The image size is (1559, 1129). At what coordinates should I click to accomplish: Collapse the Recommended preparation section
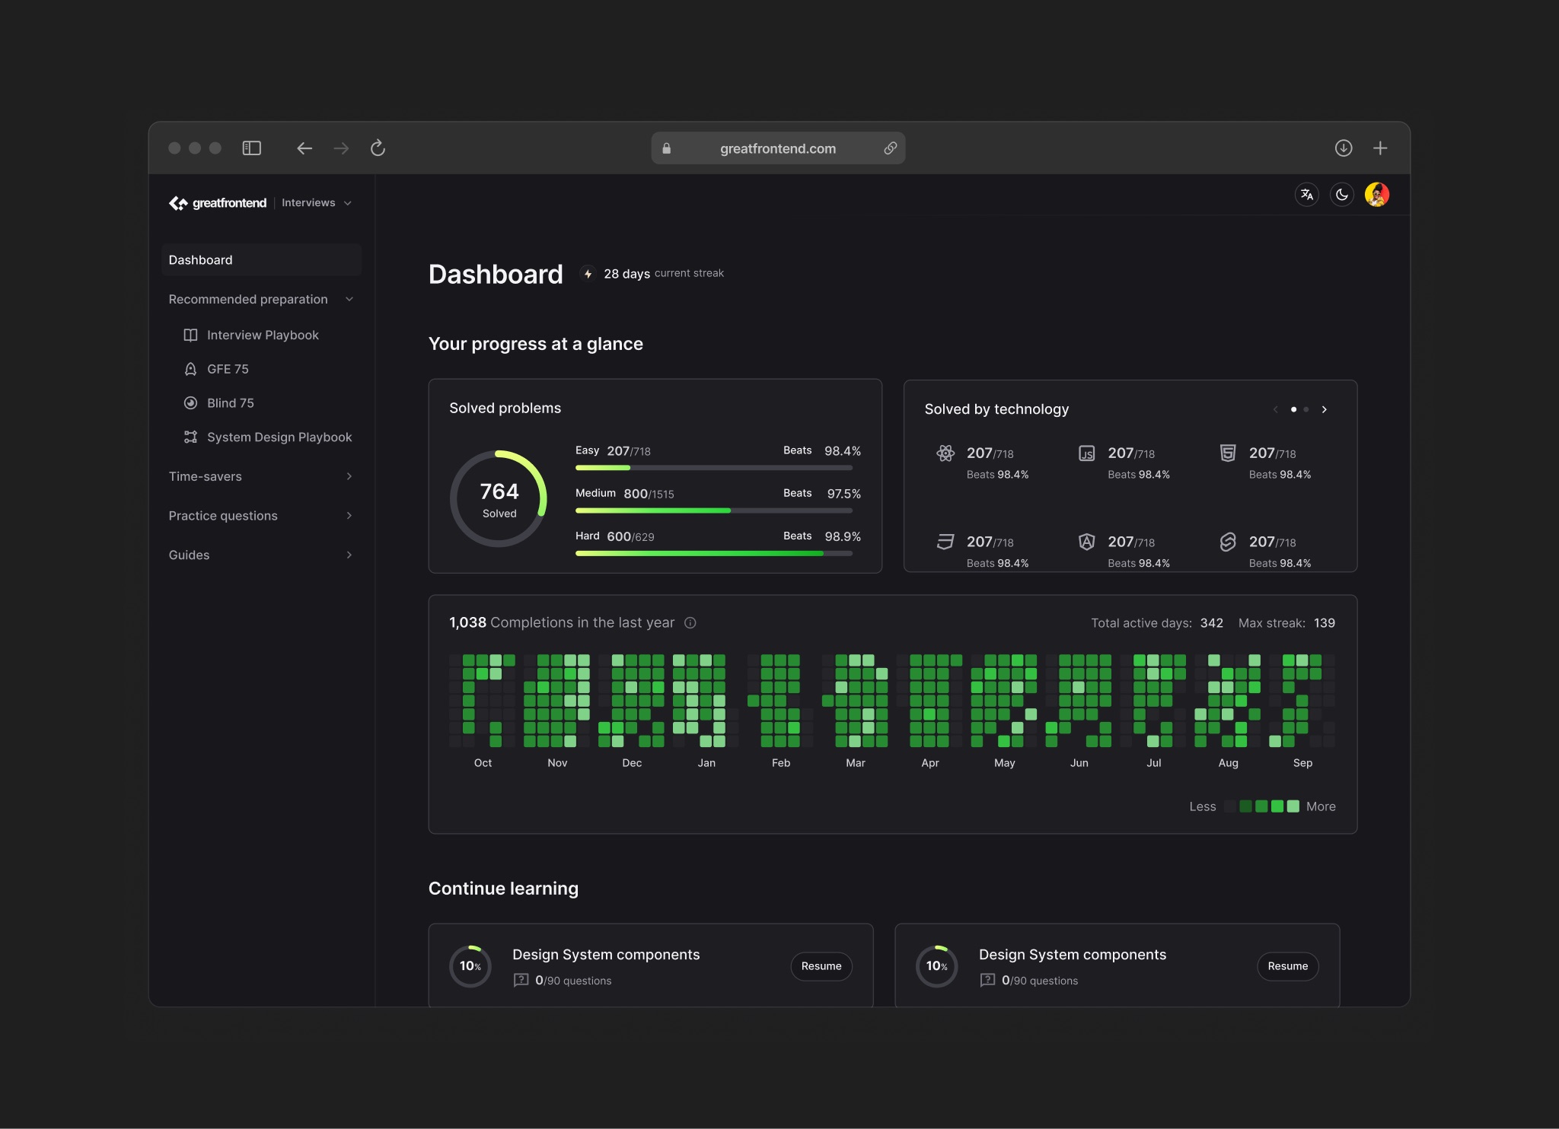click(x=261, y=299)
